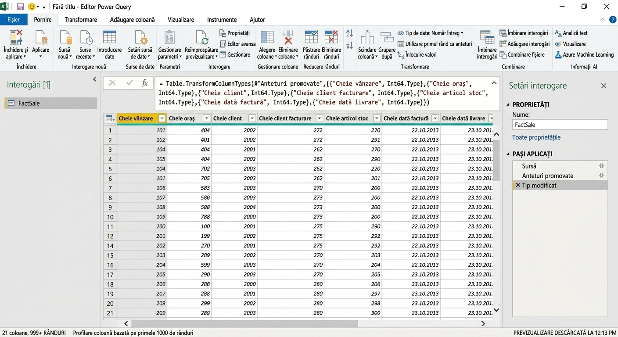The image size is (618, 337).
Task: Open the Cheie vânzare column filter dropdown
Action: pos(162,118)
